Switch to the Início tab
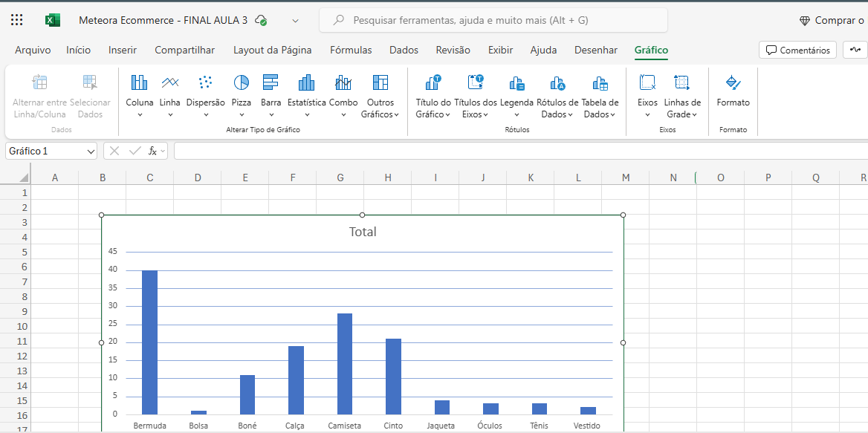 click(79, 50)
